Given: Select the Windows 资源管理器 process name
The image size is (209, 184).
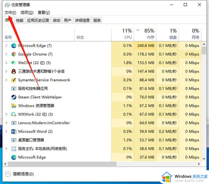Looking at the screenshot, I should coord(36,106).
